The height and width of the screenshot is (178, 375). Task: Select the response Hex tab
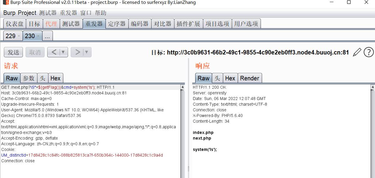click(230, 78)
